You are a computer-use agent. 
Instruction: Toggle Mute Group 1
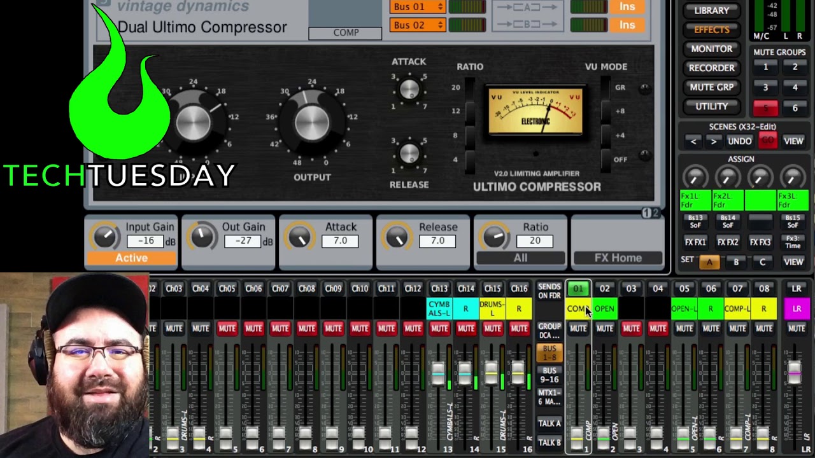coord(765,67)
